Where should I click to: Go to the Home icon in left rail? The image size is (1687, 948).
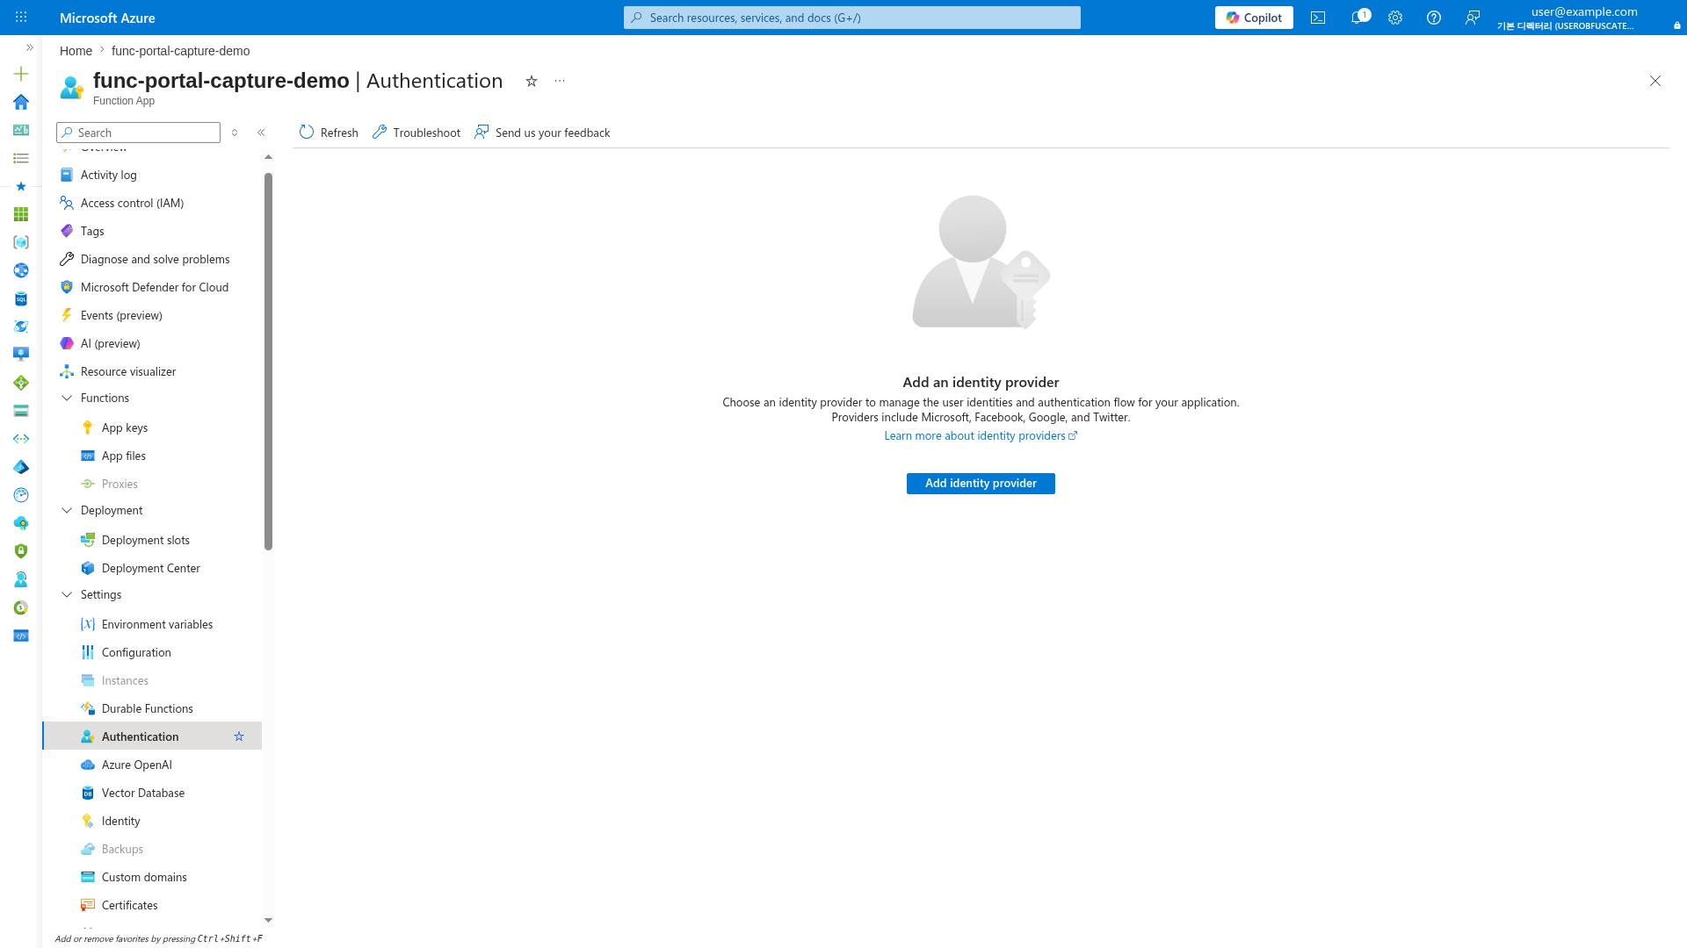point(21,102)
